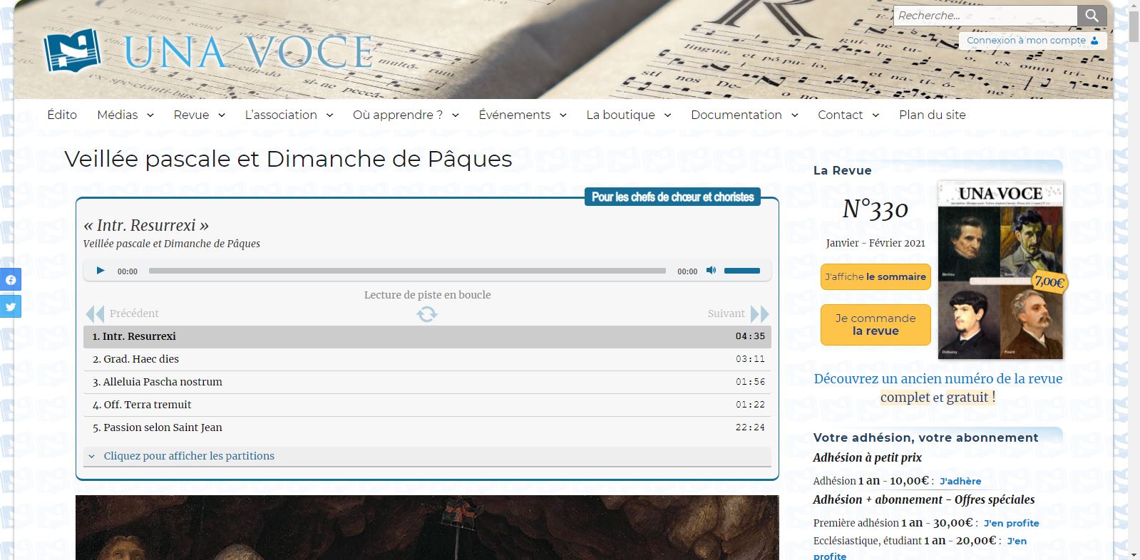Open the Revue dropdown menu
Image resolution: width=1140 pixels, height=560 pixels.
(199, 115)
